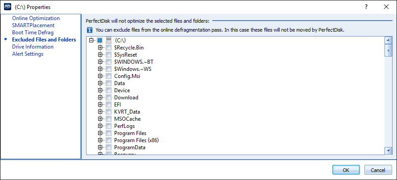Switch to Boot Time Defrag settings
Viewport: 397px width, 180px height.
33,33
